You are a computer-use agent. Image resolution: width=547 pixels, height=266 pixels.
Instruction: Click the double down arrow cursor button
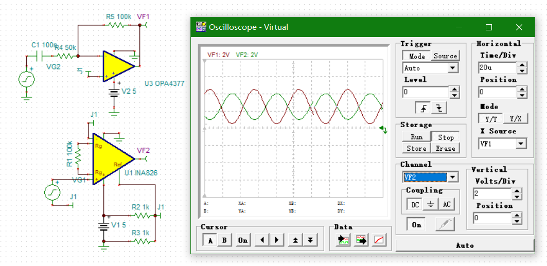click(x=310, y=240)
